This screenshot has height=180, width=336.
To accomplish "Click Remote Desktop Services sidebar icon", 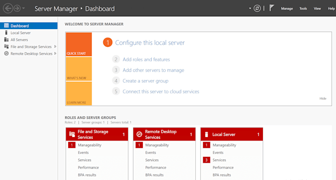I will (x=6, y=53).
